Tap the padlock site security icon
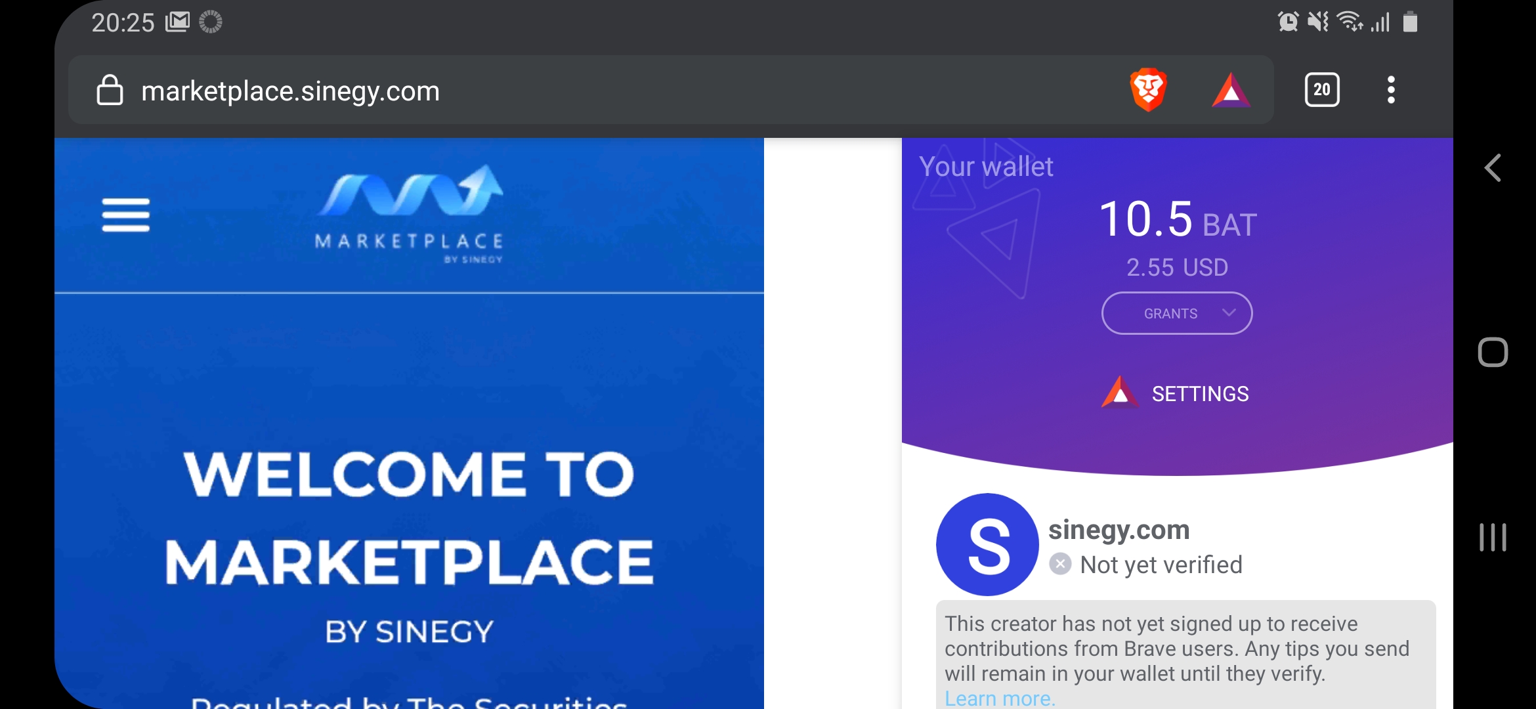The width and height of the screenshot is (1536, 709). click(110, 90)
